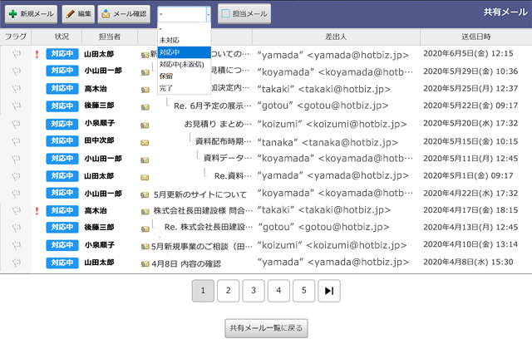Select 保留 option in dropdown
Viewport: 532px width, 354px height.
(x=185, y=76)
